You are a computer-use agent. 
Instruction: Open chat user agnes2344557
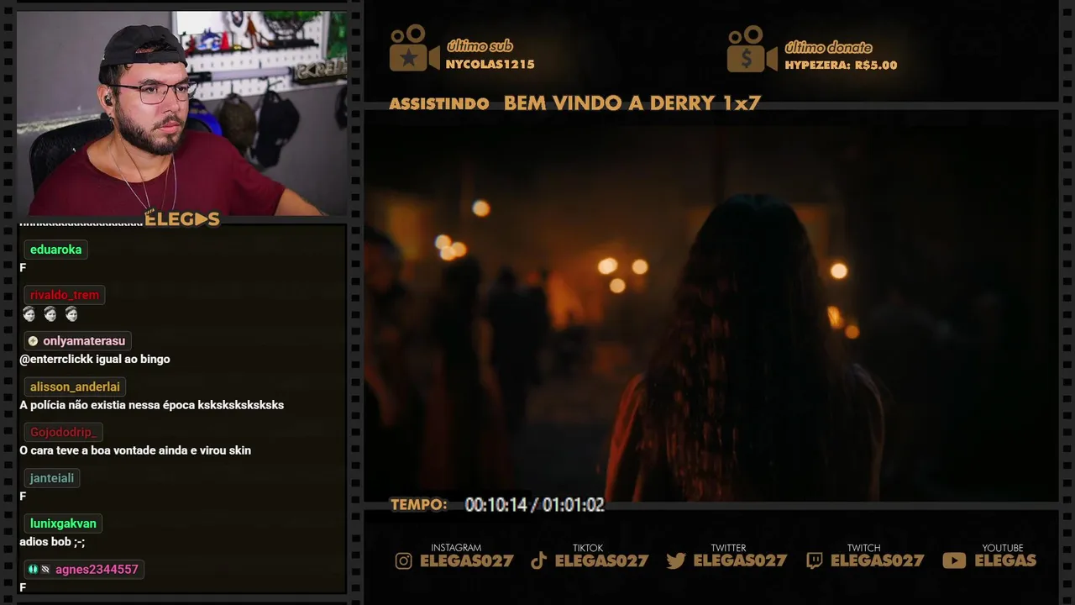click(x=97, y=570)
